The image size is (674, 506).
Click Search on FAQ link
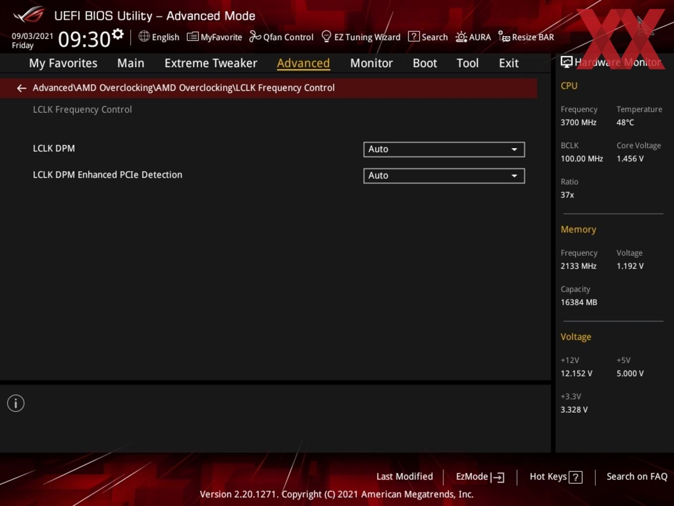[x=637, y=477]
